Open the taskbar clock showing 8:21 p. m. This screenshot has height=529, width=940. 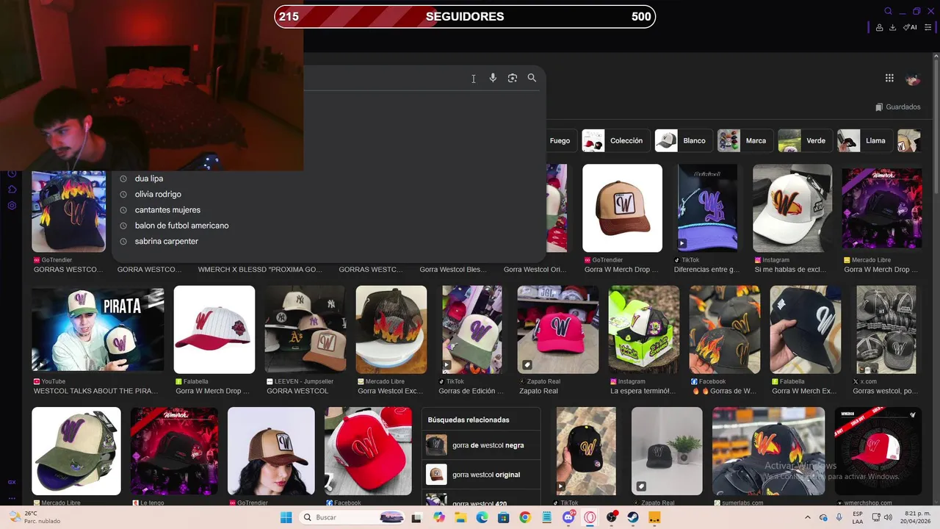click(917, 518)
